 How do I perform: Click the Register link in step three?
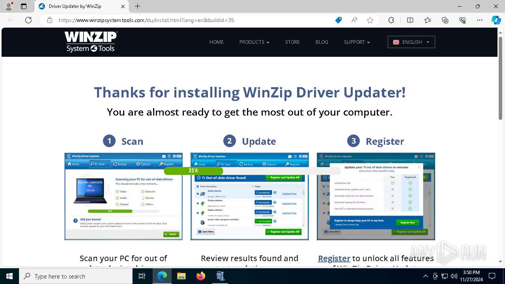334,258
